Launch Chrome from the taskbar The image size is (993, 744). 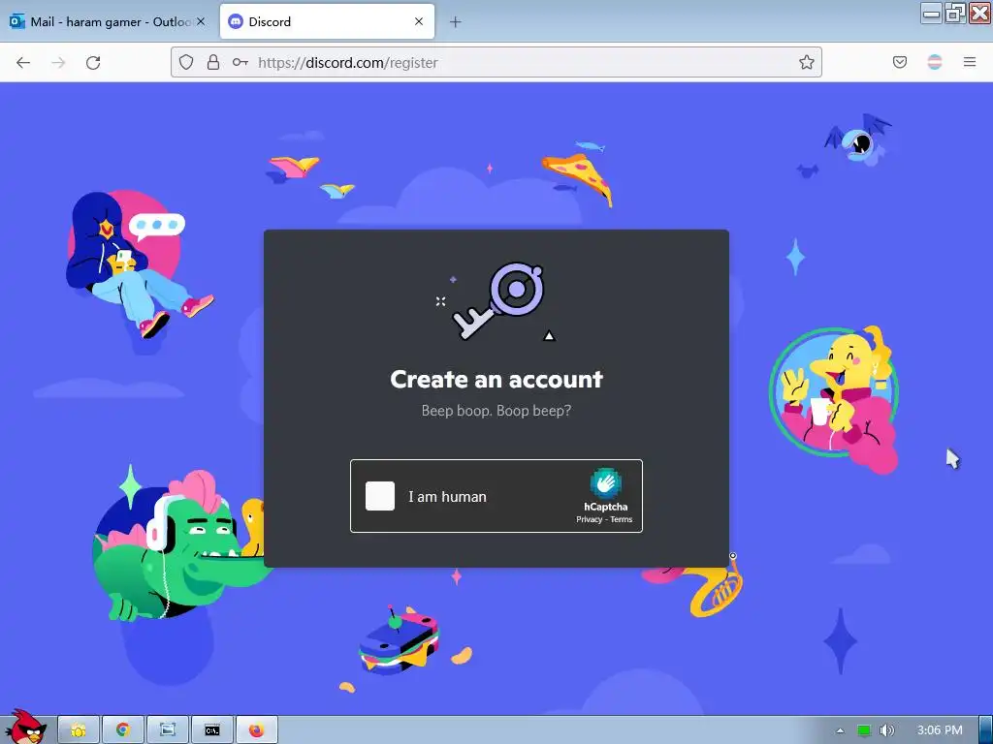point(123,730)
